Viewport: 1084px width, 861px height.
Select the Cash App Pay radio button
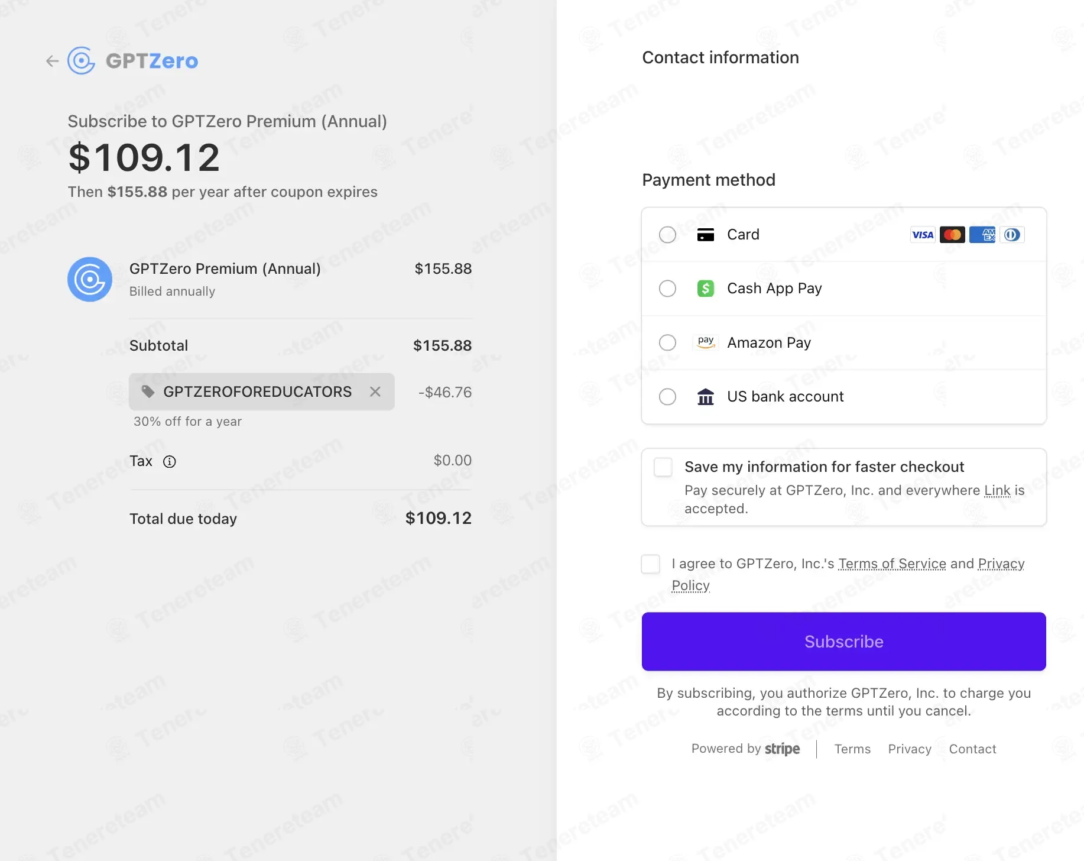tap(667, 289)
